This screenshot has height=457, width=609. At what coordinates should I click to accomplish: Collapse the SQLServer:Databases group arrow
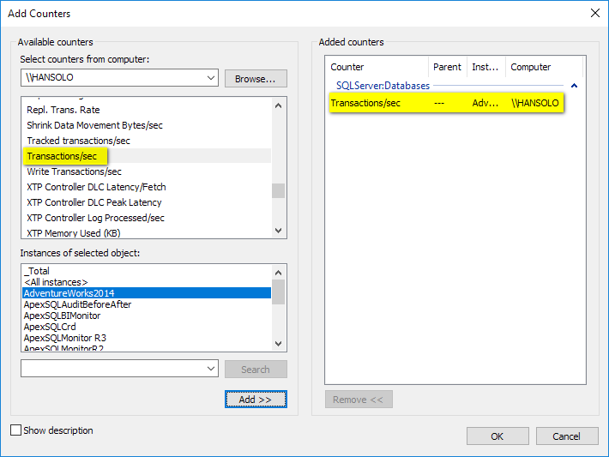[x=574, y=86]
